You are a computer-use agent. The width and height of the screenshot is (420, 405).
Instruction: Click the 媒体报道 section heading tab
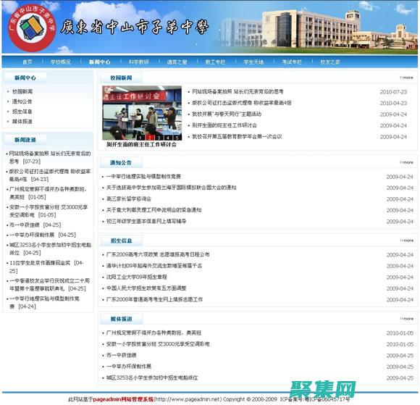[x=122, y=319]
